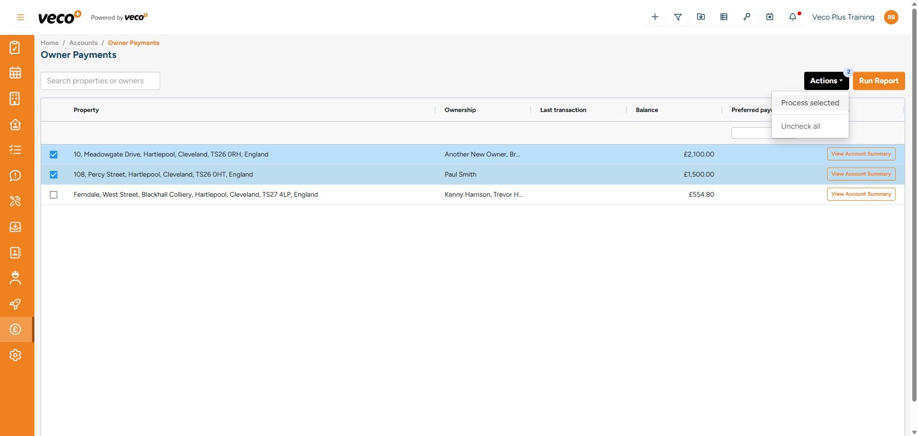Open the filter funnel icon in toolbar
Screen dimensions: 918x436
(678, 17)
